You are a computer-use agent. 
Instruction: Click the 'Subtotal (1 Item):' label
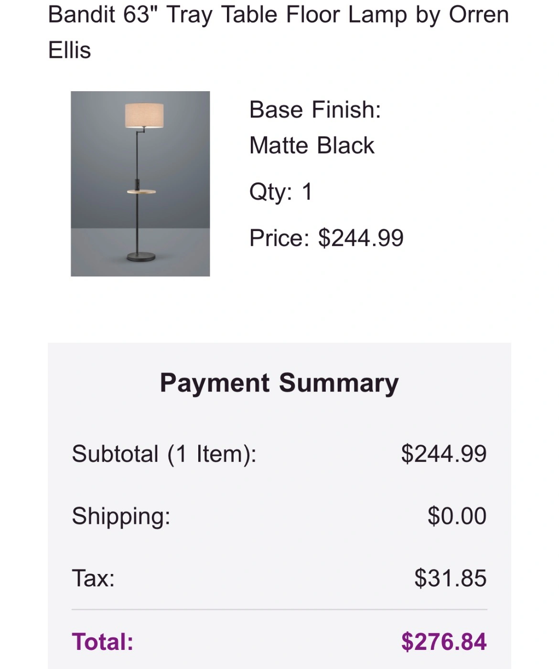coord(164,454)
